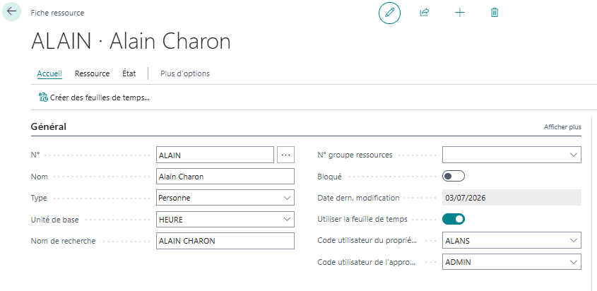
Task: Click Plus d'options
Action: (185, 73)
